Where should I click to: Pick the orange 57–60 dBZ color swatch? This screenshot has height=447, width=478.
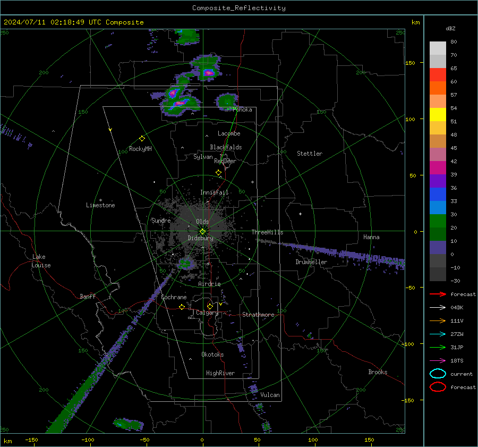click(x=438, y=88)
